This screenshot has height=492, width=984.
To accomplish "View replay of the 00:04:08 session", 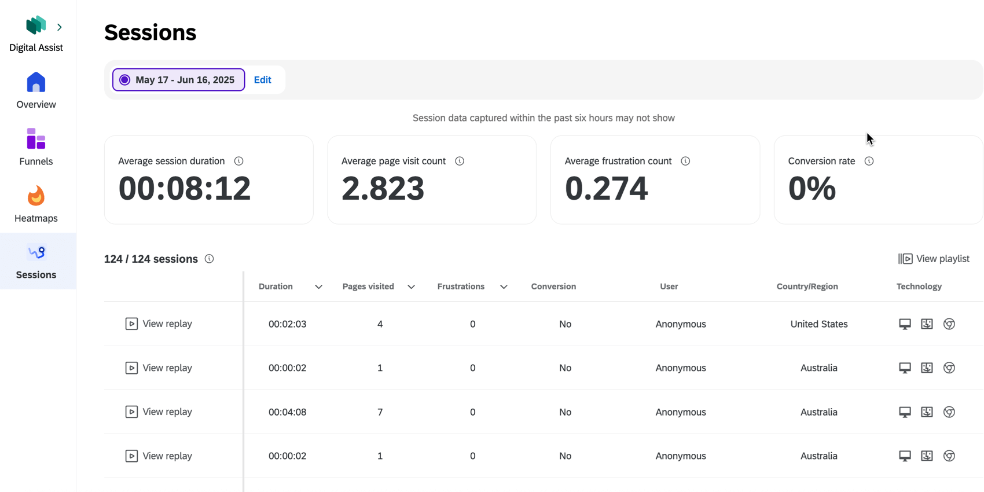I will (159, 412).
